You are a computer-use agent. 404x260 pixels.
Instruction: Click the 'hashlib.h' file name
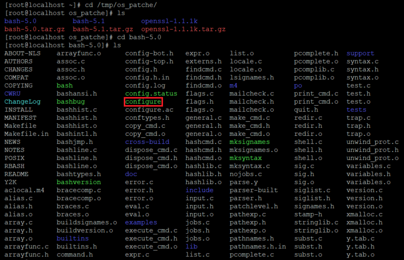(x=204, y=174)
